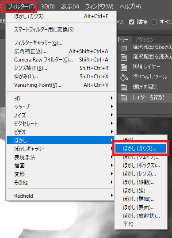The height and width of the screenshot is (238, 172).
Task: Switch to the アクション panel tab
Action: click(144, 40)
